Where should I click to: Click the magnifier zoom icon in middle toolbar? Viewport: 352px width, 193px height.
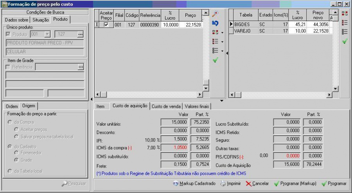(215, 13)
